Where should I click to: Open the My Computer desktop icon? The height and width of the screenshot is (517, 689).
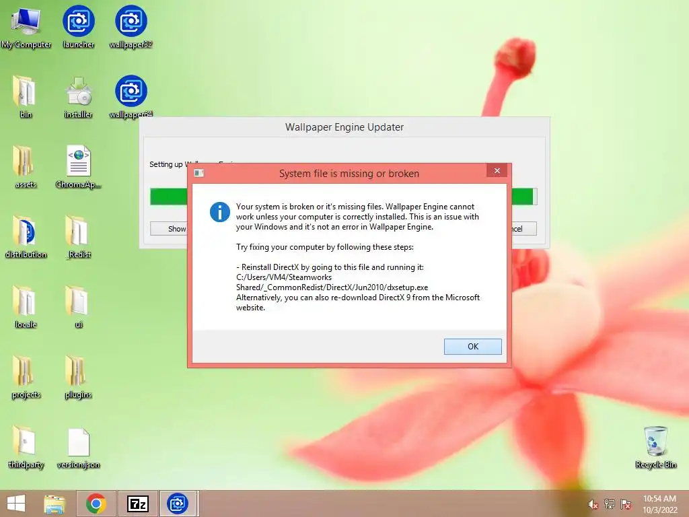(x=26, y=27)
